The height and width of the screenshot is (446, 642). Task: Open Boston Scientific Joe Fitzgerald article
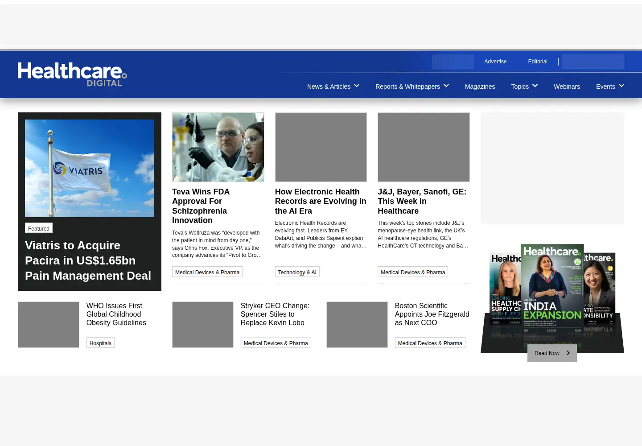pyautogui.click(x=432, y=314)
